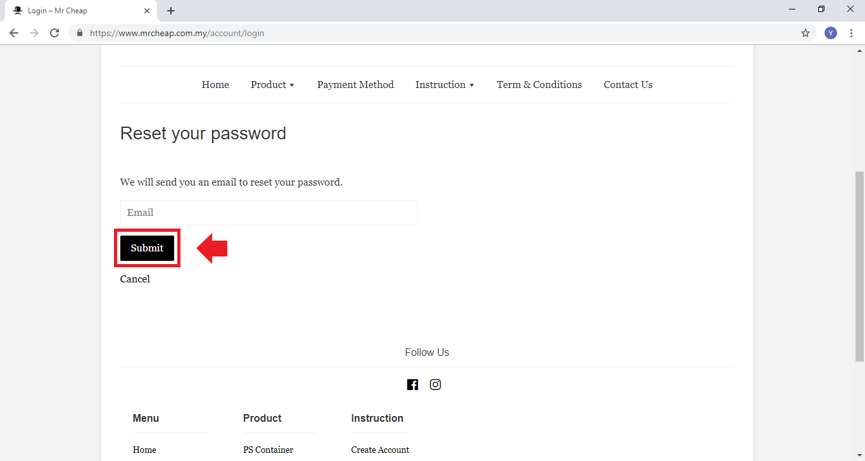Viewport: 865px width, 461px height.
Task: Click the footer 'Product' heading
Action: 262,418
